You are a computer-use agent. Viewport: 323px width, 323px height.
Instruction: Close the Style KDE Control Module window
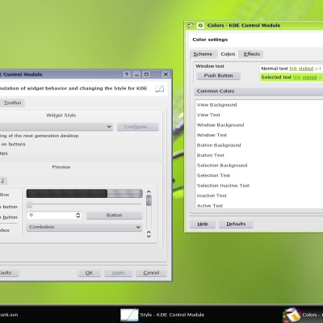point(166,74)
